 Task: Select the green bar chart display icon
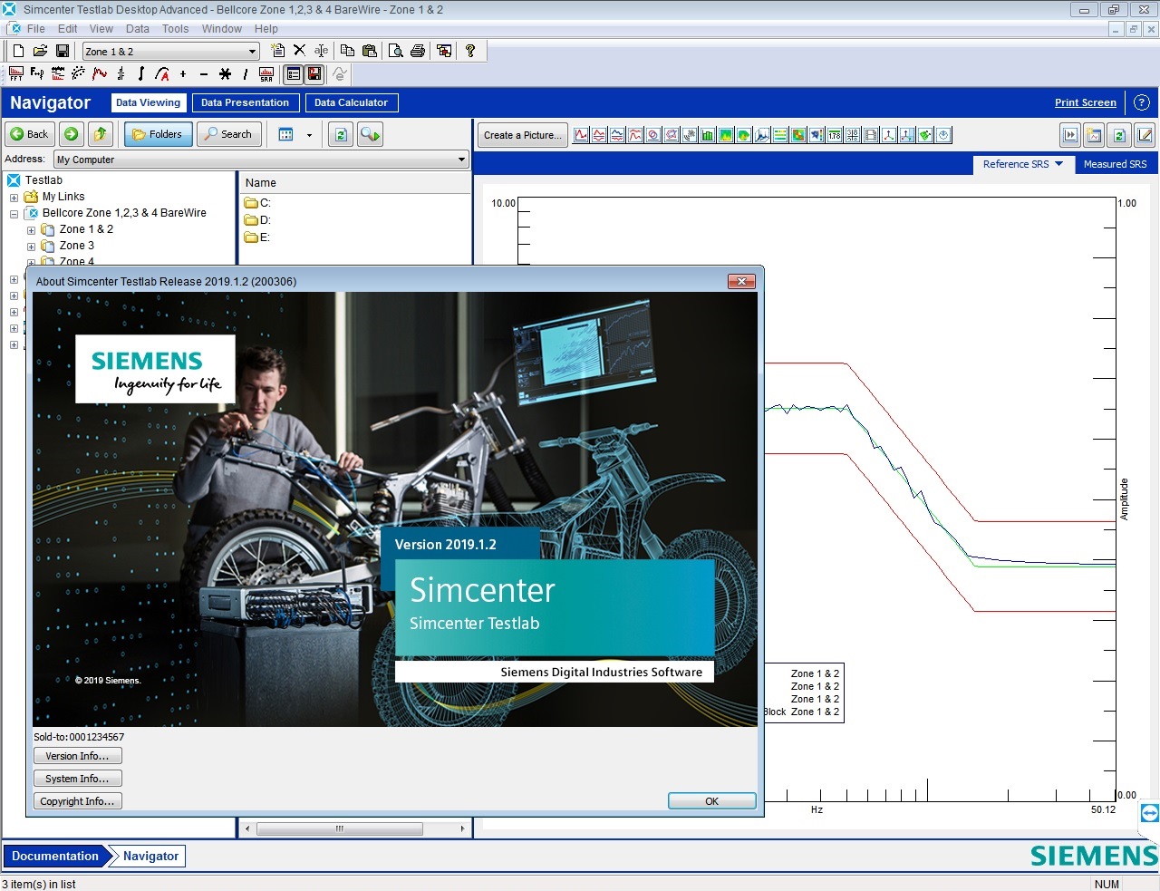tap(708, 135)
